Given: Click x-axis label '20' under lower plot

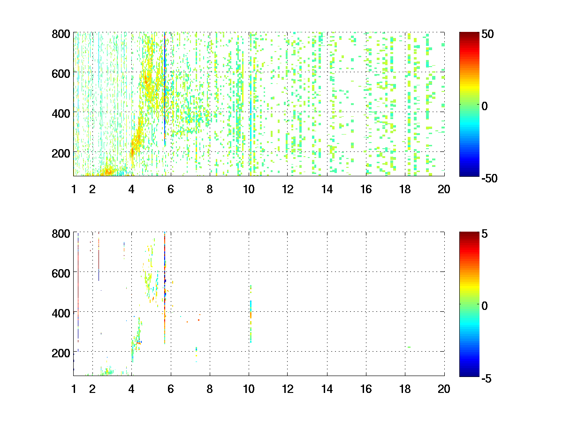Looking at the screenshot, I should point(444,389).
